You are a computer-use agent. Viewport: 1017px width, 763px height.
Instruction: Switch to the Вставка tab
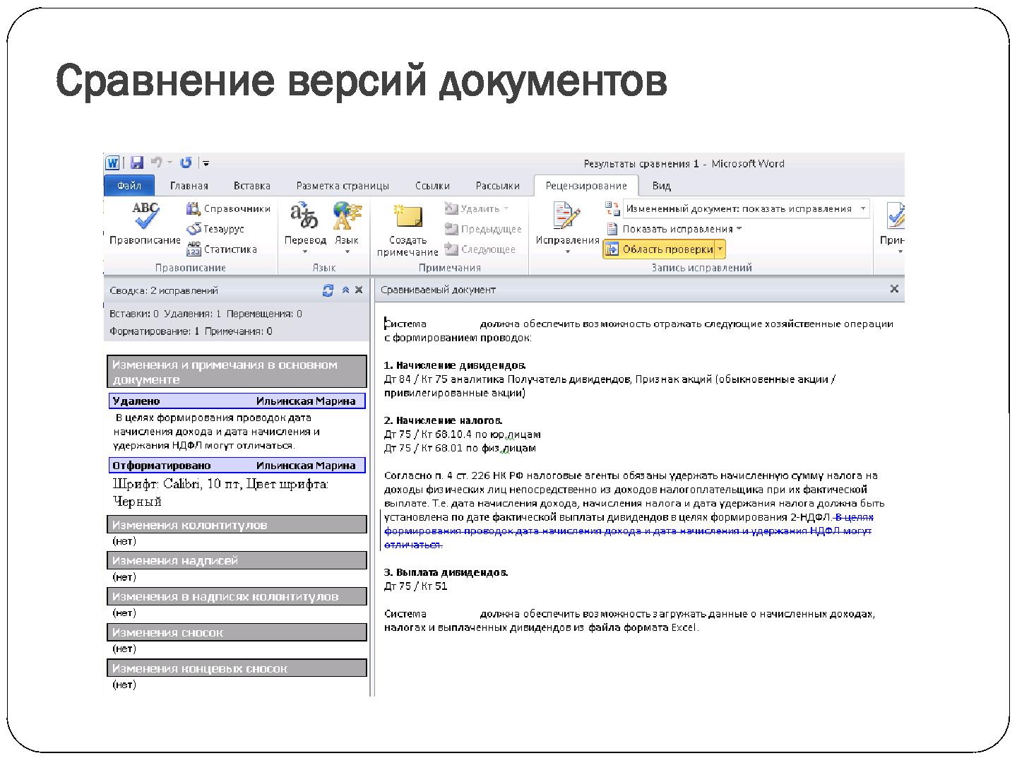coord(252,186)
